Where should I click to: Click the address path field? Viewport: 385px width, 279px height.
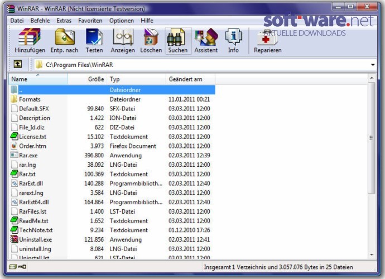point(205,65)
